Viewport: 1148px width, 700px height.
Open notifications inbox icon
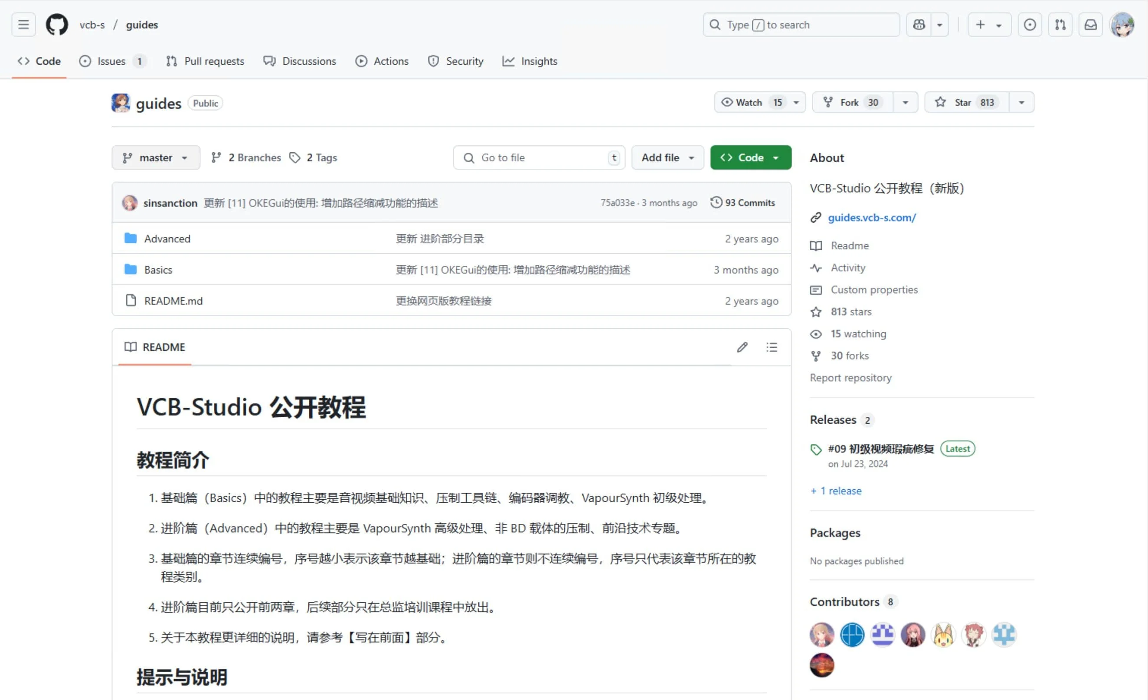click(x=1091, y=25)
